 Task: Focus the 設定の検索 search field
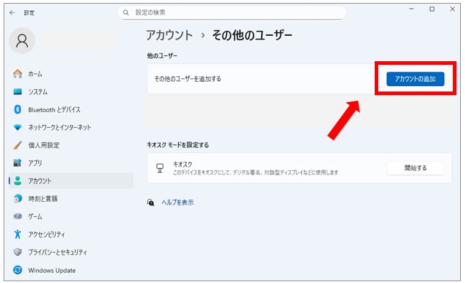(x=232, y=13)
